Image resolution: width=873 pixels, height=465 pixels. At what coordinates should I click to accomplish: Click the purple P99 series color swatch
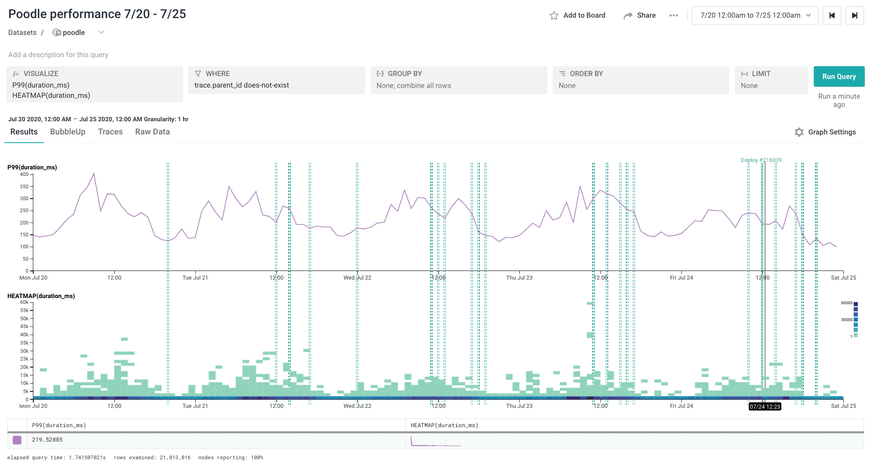[x=17, y=440]
